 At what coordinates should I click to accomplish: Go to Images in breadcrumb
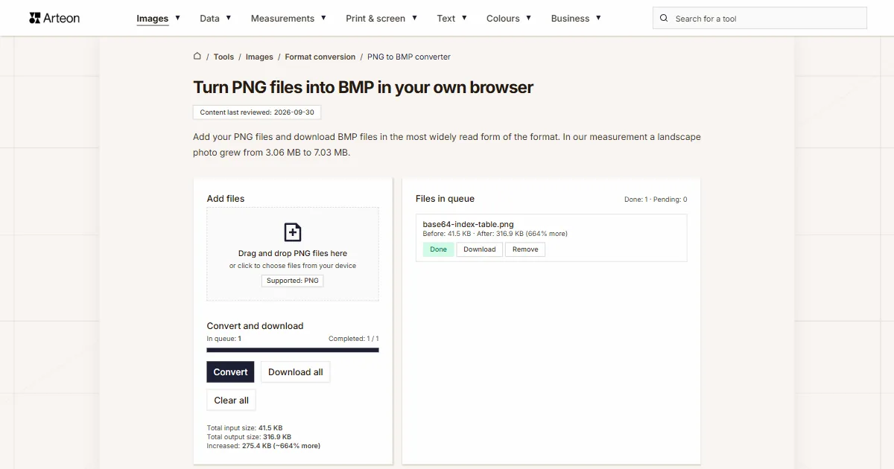259,57
